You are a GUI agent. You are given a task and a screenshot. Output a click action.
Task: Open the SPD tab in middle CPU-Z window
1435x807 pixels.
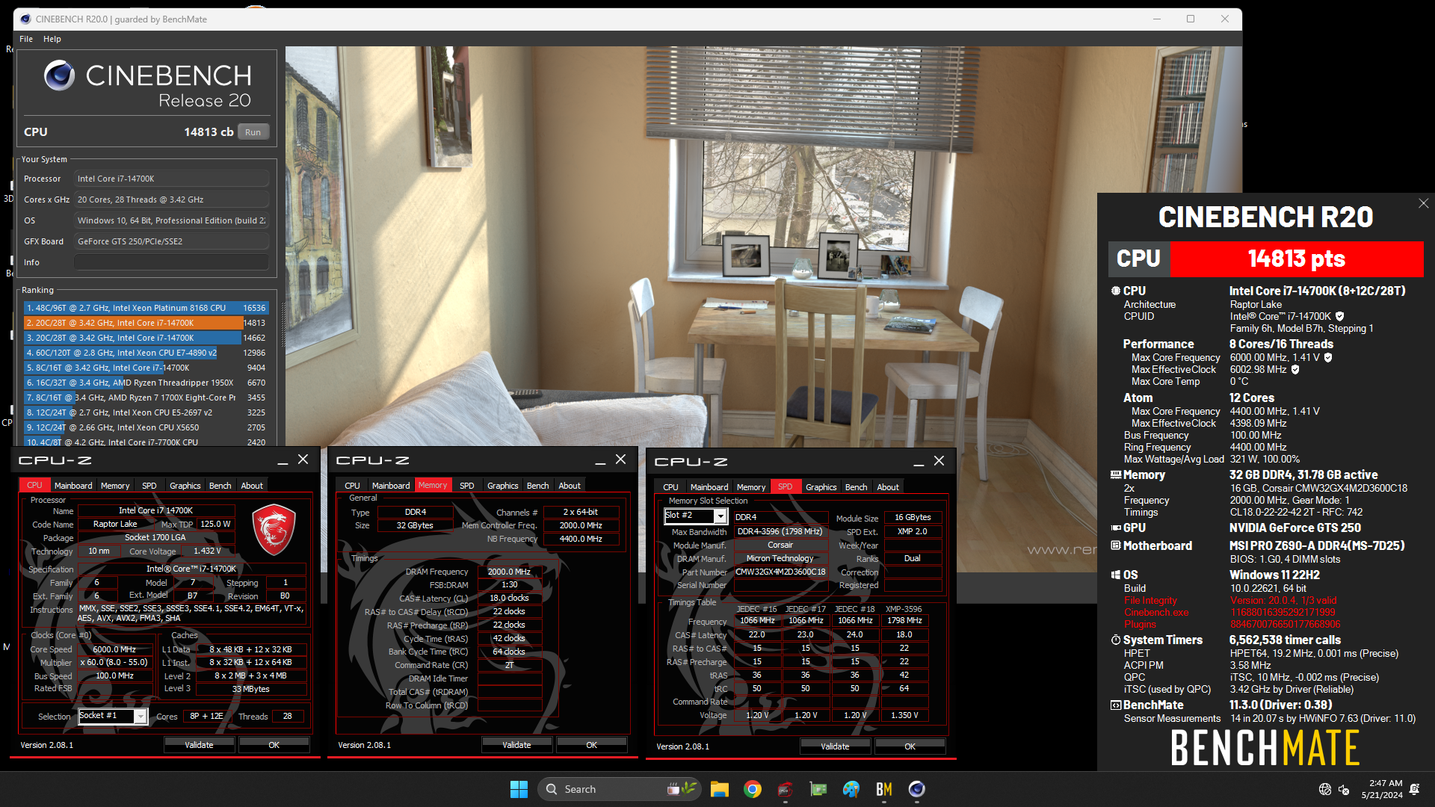(466, 486)
